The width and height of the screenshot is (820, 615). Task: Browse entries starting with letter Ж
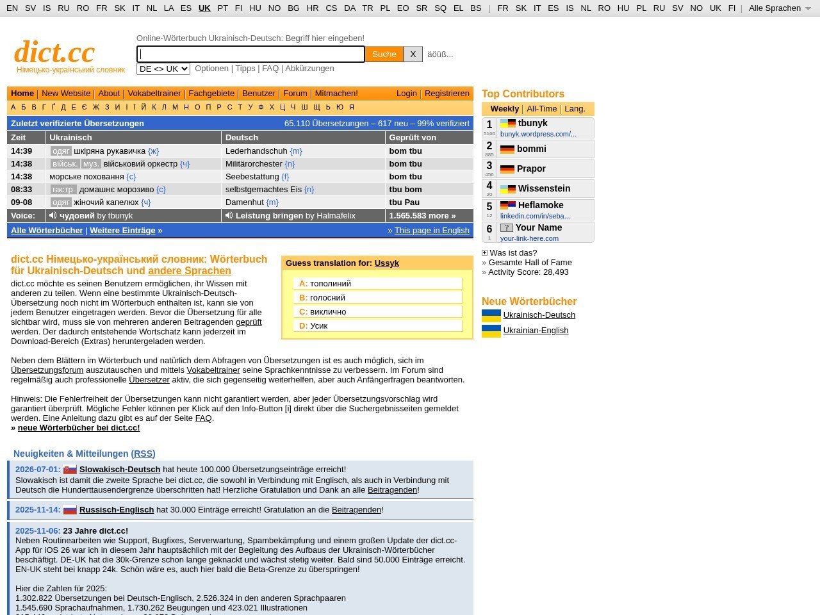(x=96, y=108)
